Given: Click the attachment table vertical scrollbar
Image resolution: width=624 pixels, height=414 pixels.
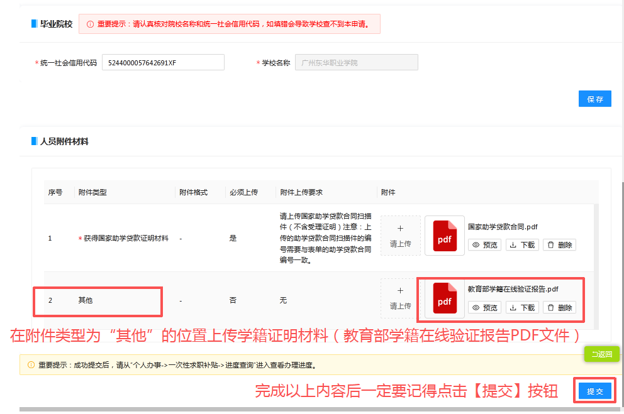Looking at the screenshot, I should 596,266.
